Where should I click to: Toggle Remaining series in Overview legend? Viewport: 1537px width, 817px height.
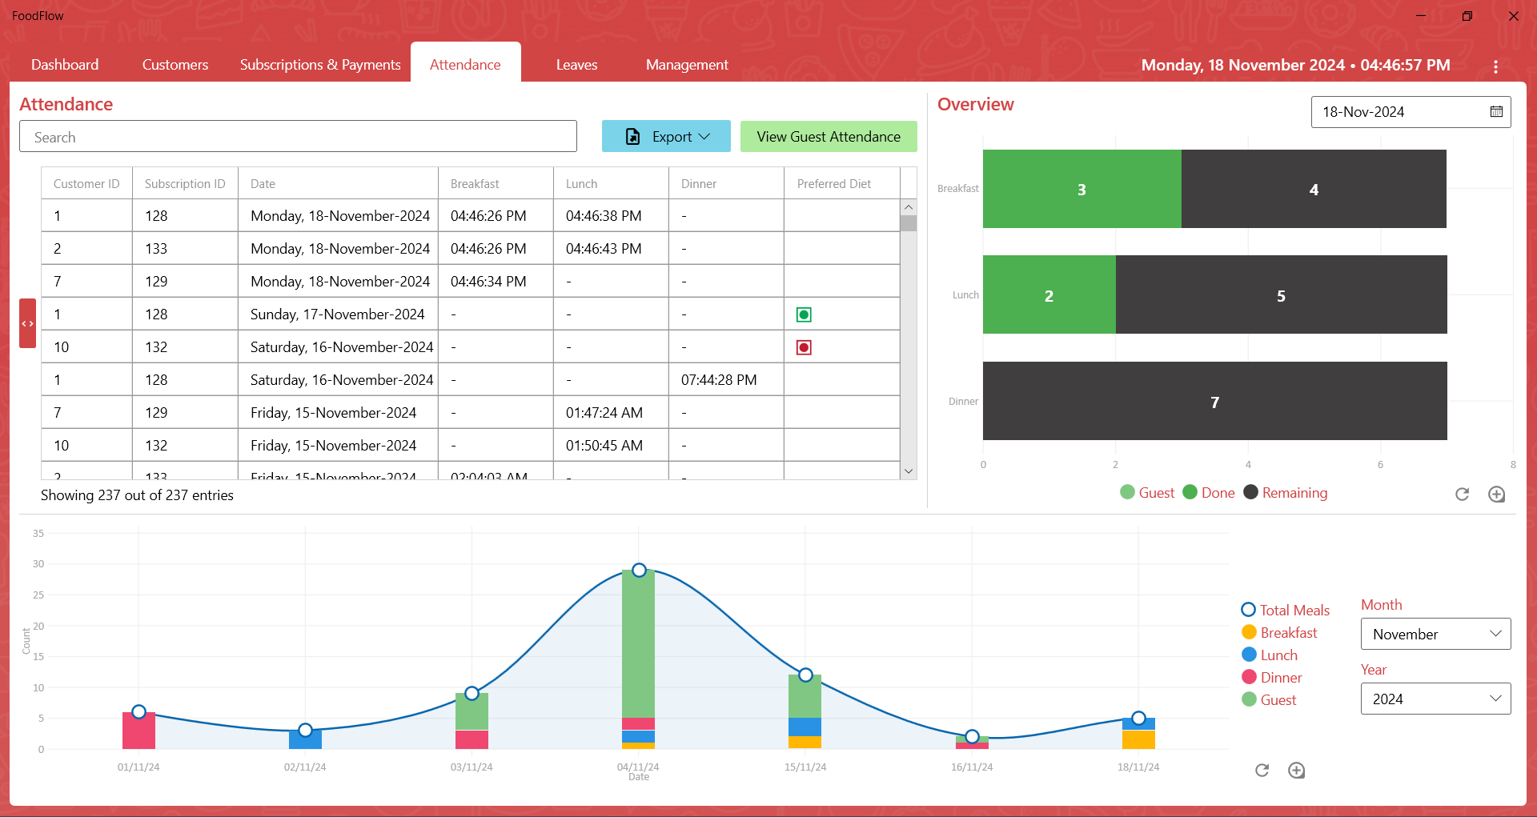point(1286,493)
